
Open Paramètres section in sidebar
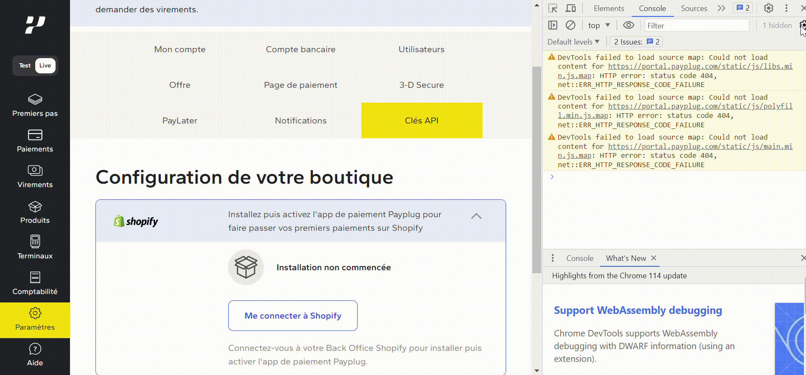pos(35,320)
